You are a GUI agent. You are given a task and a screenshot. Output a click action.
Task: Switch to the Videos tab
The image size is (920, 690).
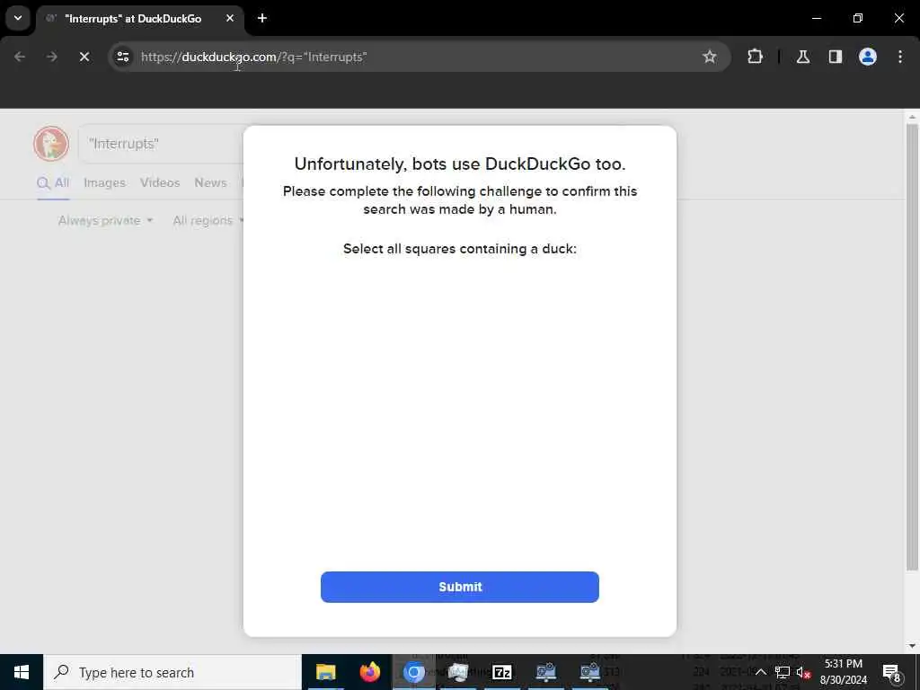[x=160, y=183]
